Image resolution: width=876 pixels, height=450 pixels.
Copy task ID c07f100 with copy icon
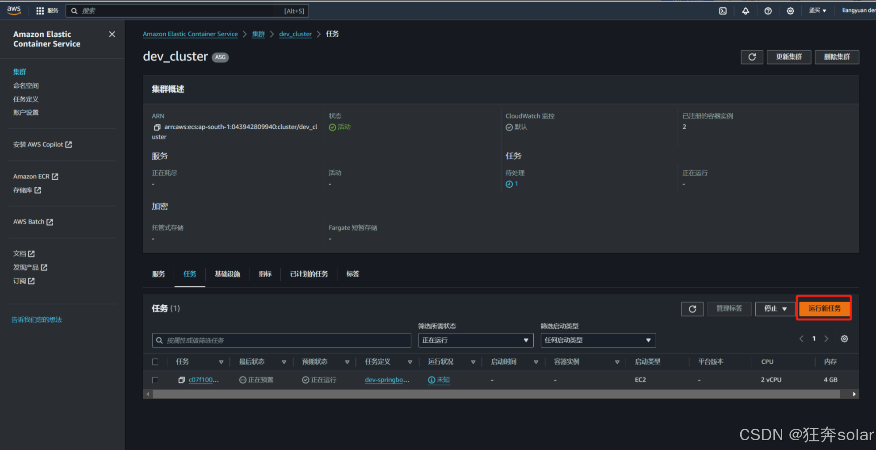[x=181, y=380]
